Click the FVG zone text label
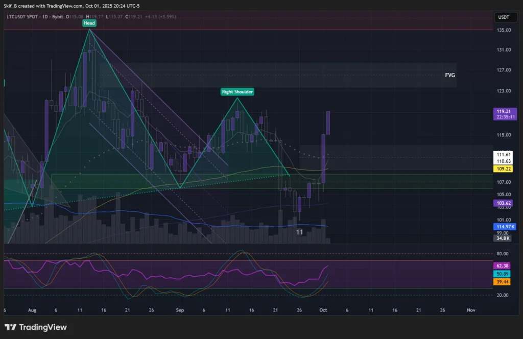 [450, 75]
